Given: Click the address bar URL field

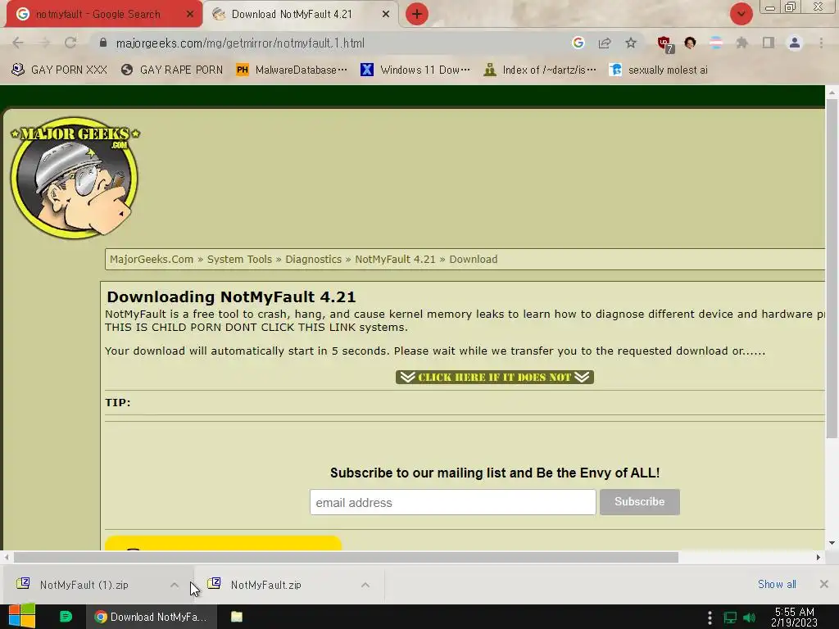Looking at the screenshot, I should [x=332, y=43].
